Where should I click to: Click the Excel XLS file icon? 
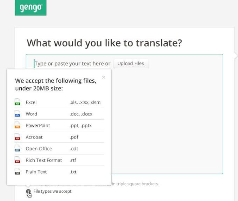17,103
